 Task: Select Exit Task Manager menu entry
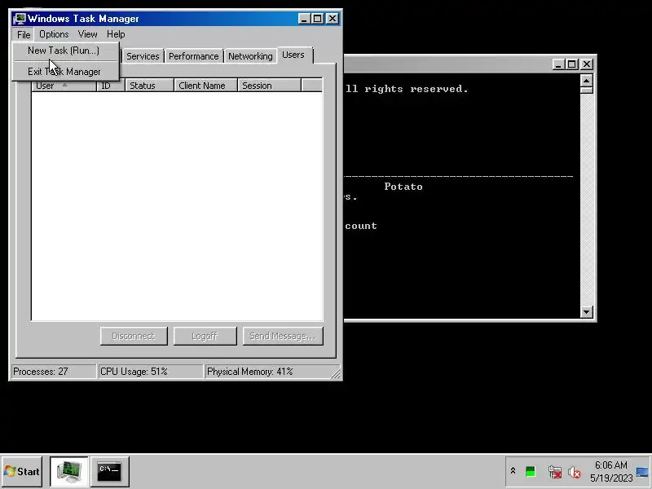click(64, 72)
